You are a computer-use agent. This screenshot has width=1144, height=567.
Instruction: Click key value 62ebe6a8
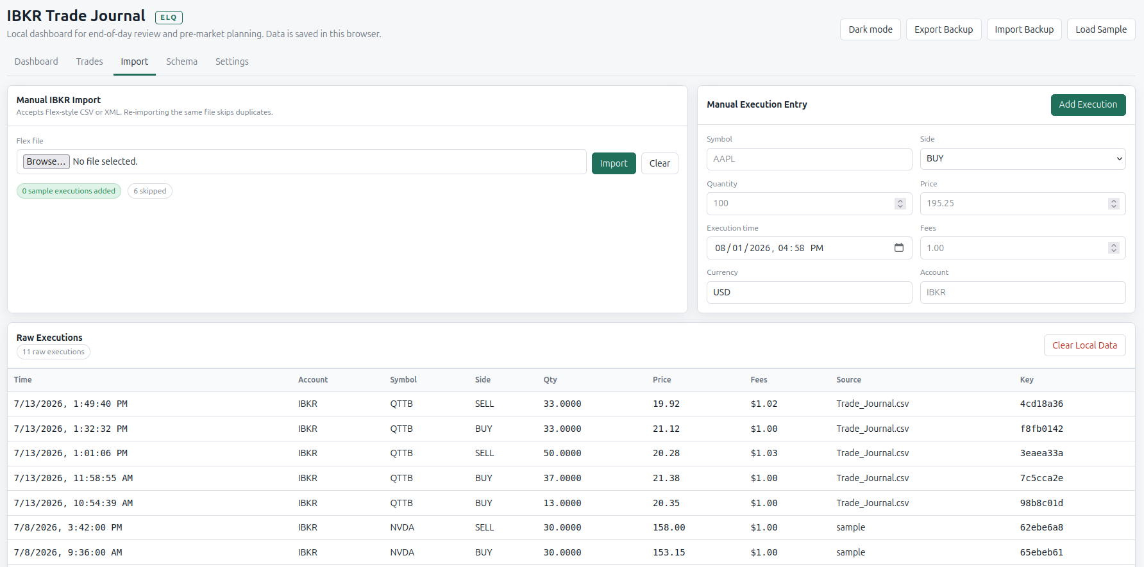pyautogui.click(x=1041, y=527)
